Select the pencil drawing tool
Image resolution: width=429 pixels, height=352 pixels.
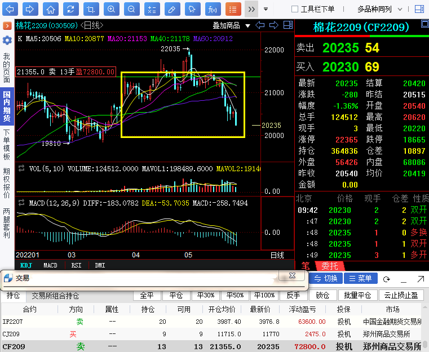pos(172,9)
